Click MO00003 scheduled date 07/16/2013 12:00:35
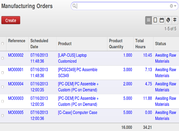 pyautogui.click(x=39, y=101)
